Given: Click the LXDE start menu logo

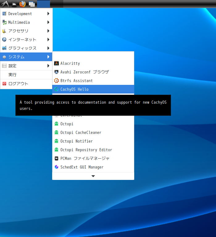Looking at the screenshot, I should [x=5, y=4].
